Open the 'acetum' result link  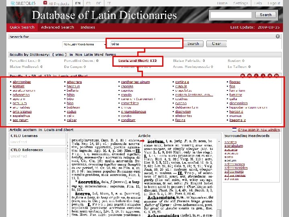[x=18, y=86]
